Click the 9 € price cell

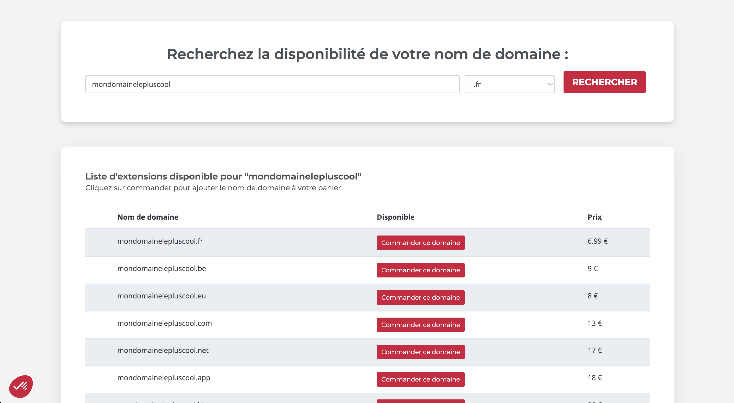coord(592,268)
